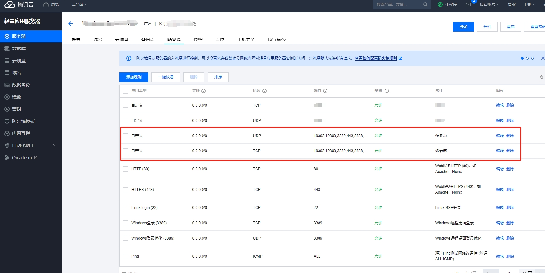The image size is (545, 273).
Task: Open the mail message center icon
Action: (x=468, y=4)
